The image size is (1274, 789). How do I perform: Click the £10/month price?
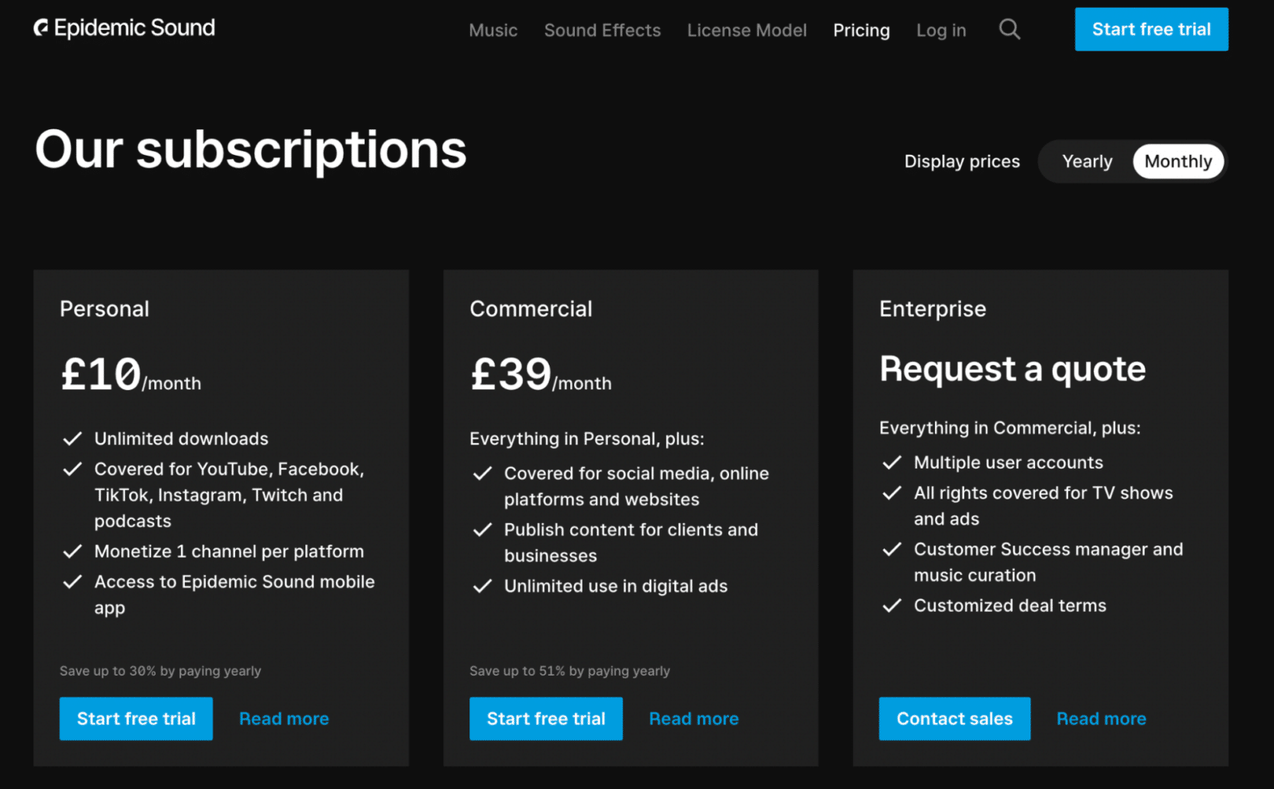pos(130,375)
